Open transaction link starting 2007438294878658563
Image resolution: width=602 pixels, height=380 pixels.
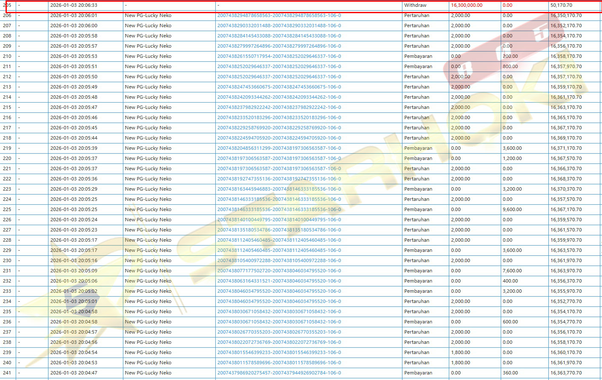tap(279, 15)
